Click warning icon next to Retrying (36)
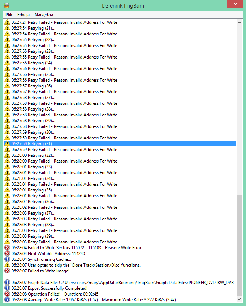This screenshot has width=246, height=306. pyautogui.click(x=7, y=201)
